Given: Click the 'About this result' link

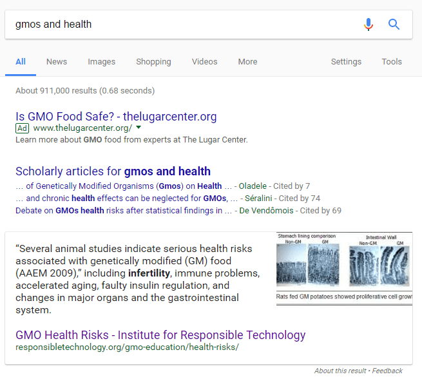Looking at the screenshot, I should pyautogui.click(x=340, y=371).
